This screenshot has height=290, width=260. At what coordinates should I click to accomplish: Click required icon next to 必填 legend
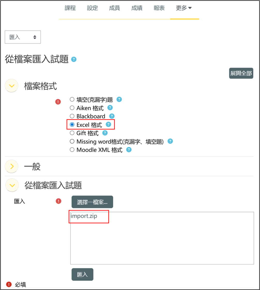pyautogui.click(x=9, y=284)
